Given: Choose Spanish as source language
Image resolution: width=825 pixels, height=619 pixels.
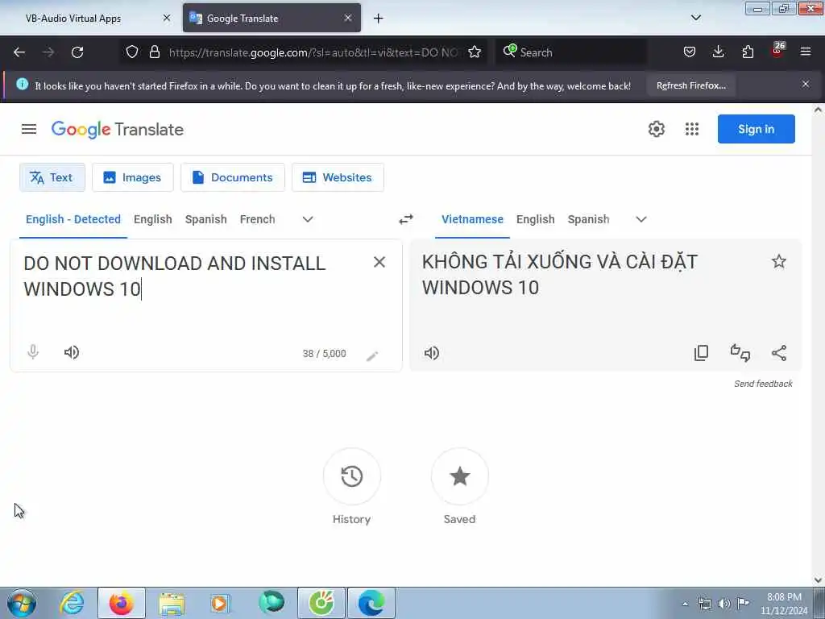Looking at the screenshot, I should 205,219.
